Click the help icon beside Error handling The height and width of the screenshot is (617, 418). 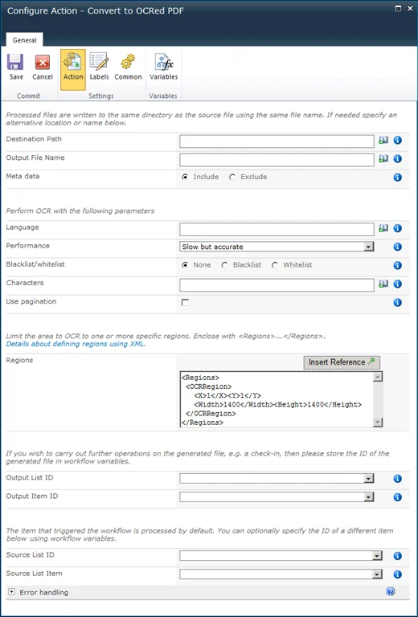tap(390, 591)
